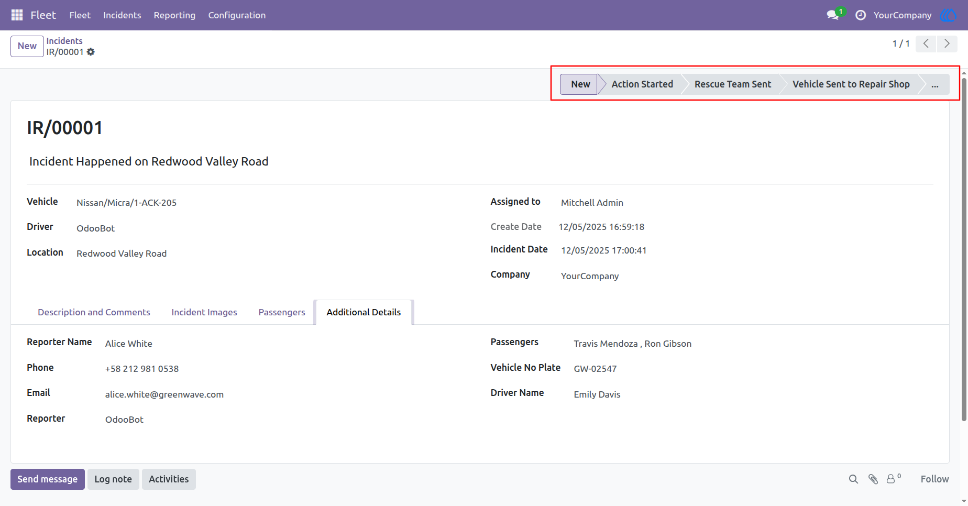Go to previous record arrow

pyautogui.click(x=926, y=43)
